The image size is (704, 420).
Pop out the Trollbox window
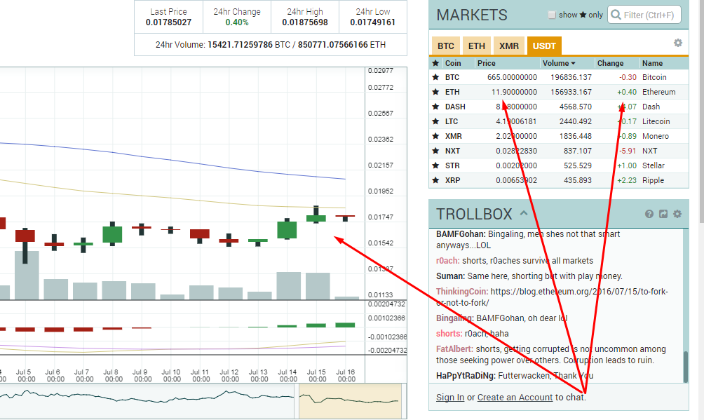pyautogui.click(x=663, y=214)
